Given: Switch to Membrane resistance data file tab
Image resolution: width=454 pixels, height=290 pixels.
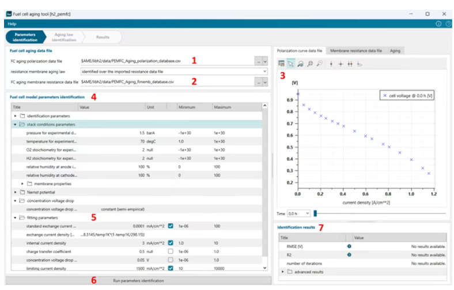Looking at the screenshot, I should click(x=356, y=51).
